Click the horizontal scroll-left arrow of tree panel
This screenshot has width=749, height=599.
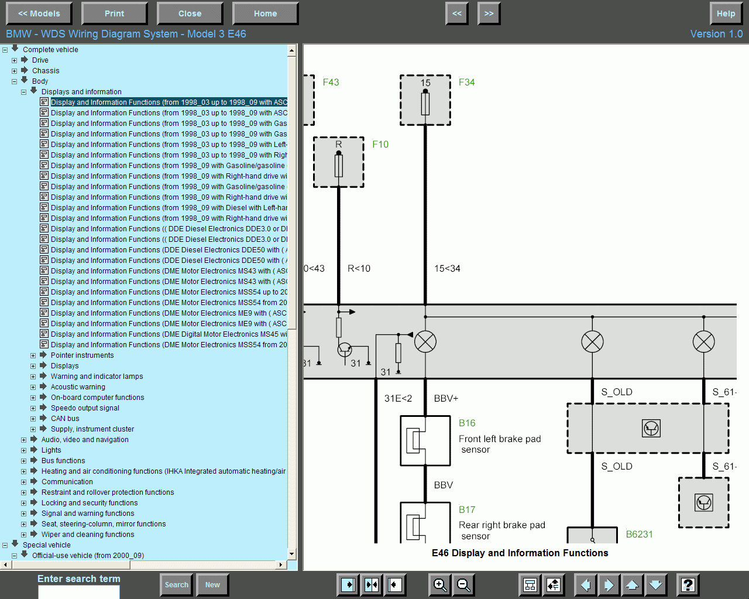point(5,564)
